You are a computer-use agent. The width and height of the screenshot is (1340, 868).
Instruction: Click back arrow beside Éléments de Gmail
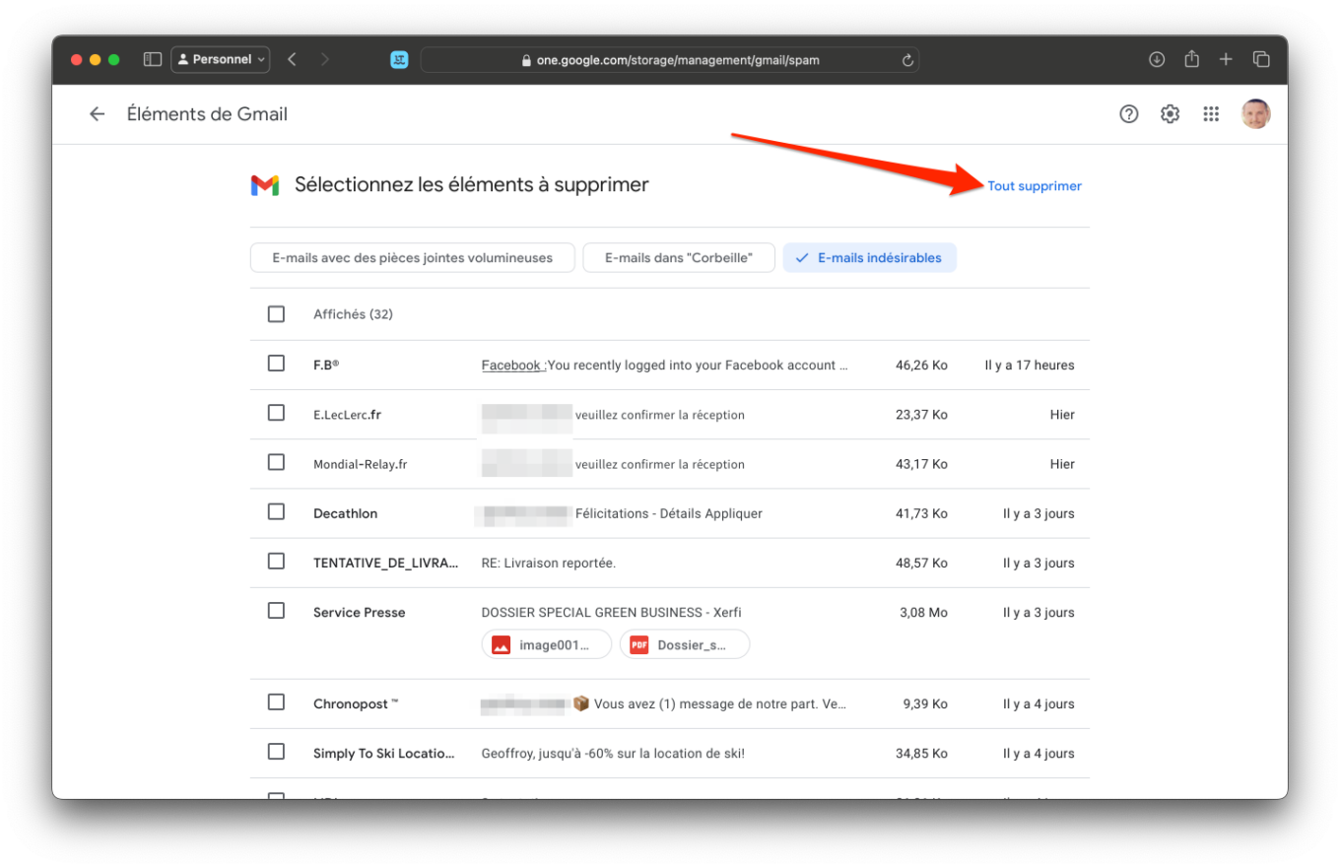(97, 114)
